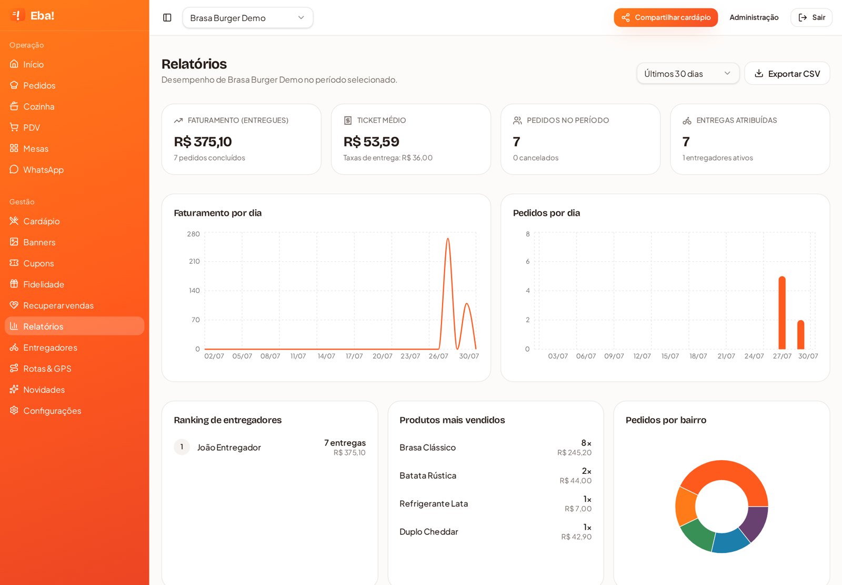
Task: Open the Início home icon
Action: (x=14, y=64)
